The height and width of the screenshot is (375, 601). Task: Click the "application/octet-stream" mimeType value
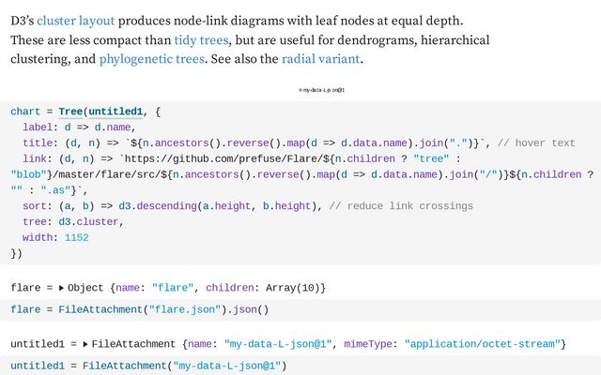[x=485, y=345]
